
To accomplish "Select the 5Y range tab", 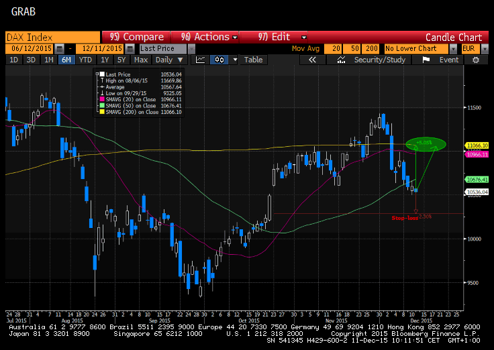I will tap(121, 60).
